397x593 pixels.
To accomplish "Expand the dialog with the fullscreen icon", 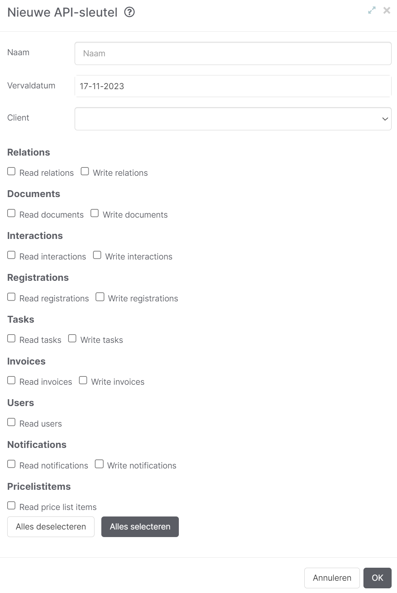I will click(x=372, y=10).
